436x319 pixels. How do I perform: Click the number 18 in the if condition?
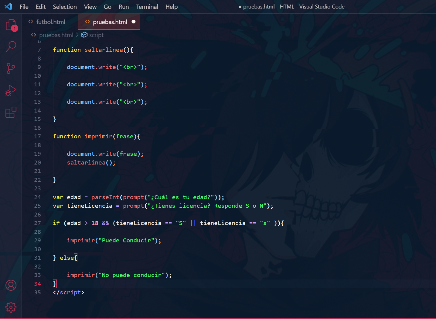tap(95, 223)
